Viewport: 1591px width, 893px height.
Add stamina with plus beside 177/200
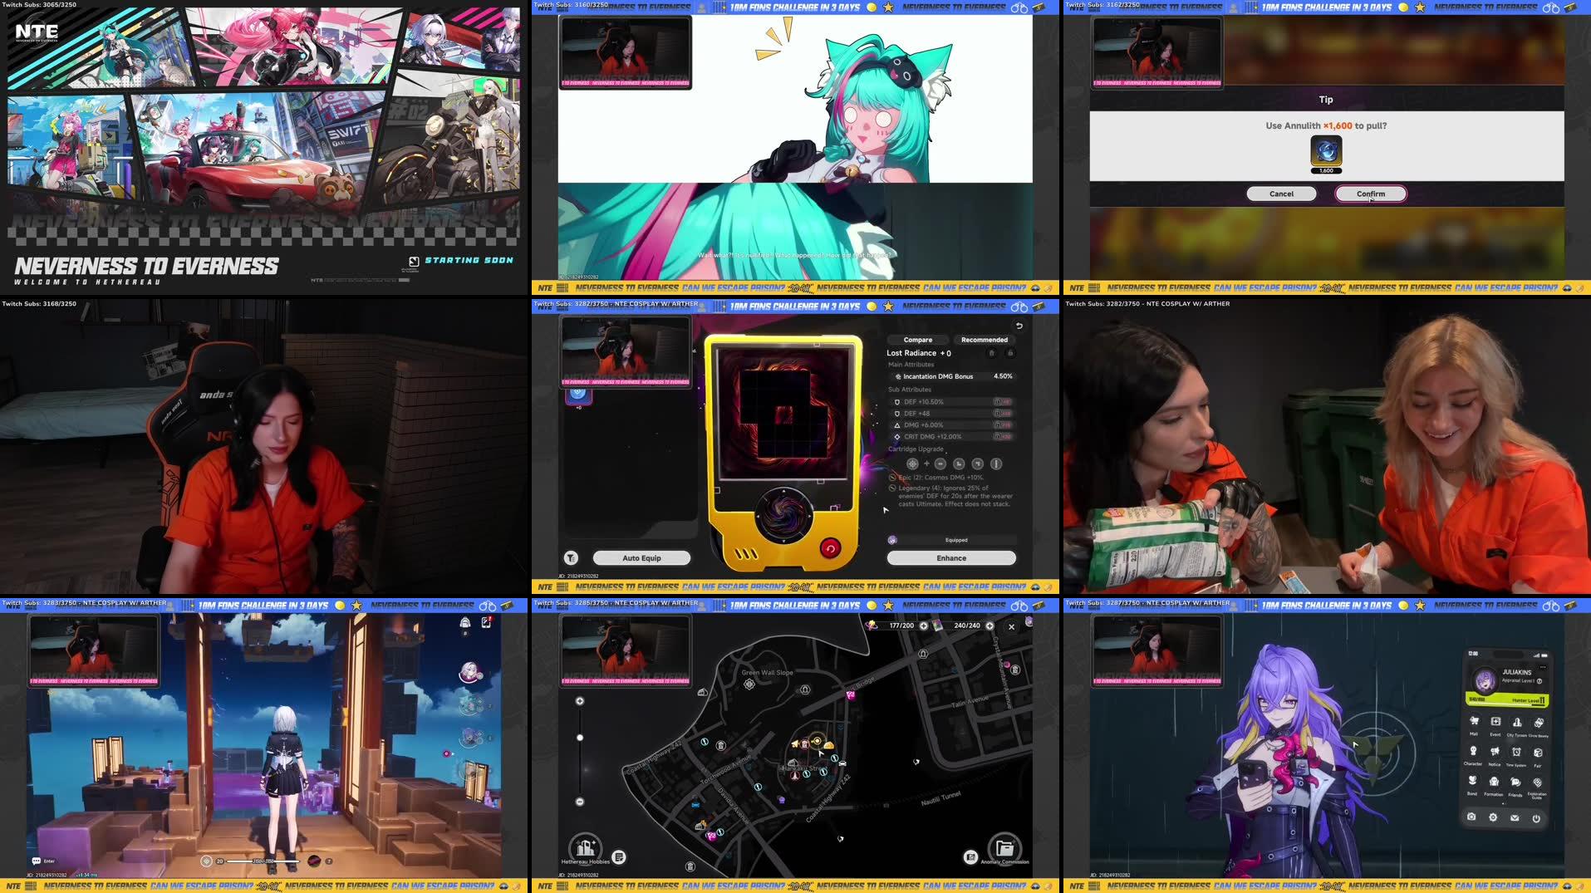point(923,626)
